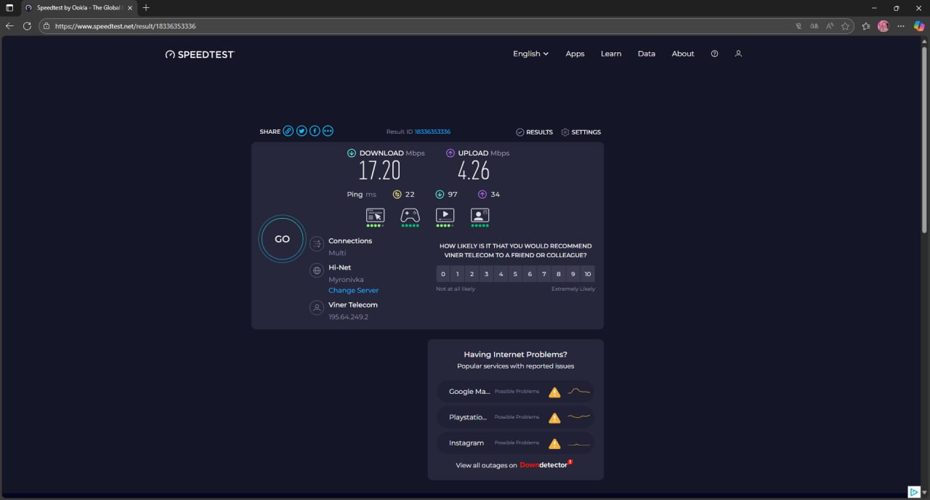Toggle Read aloud icon in address bar

[x=830, y=26]
